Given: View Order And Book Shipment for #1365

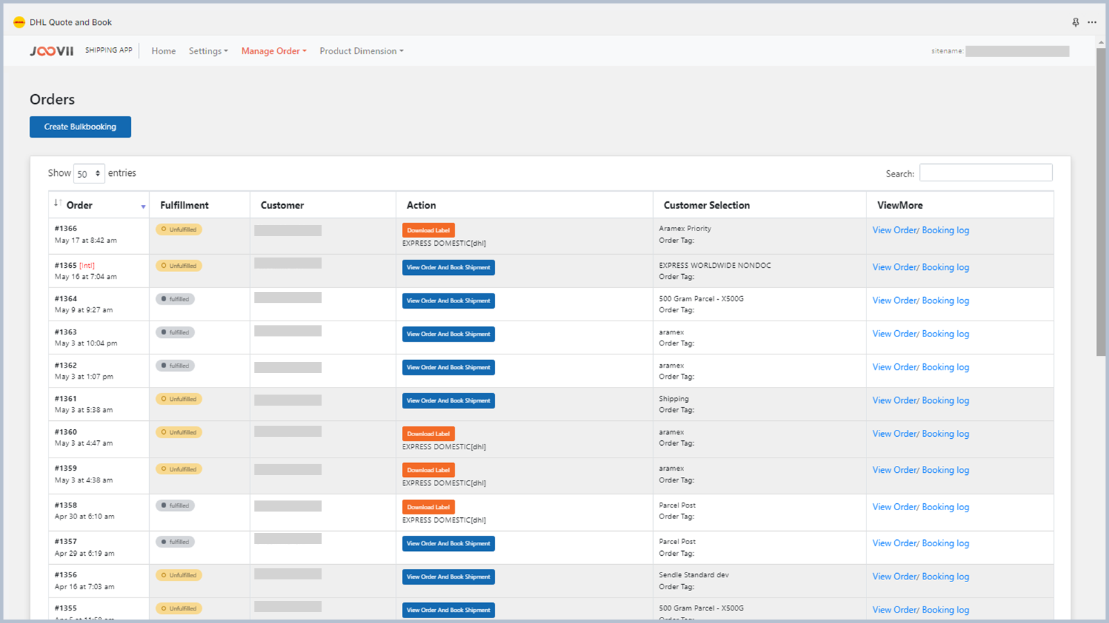Looking at the screenshot, I should (448, 268).
